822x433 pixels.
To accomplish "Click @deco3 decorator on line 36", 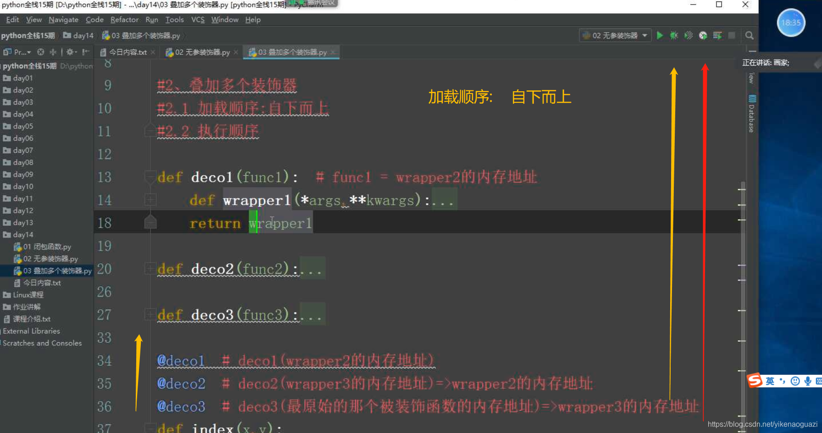I will [181, 406].
